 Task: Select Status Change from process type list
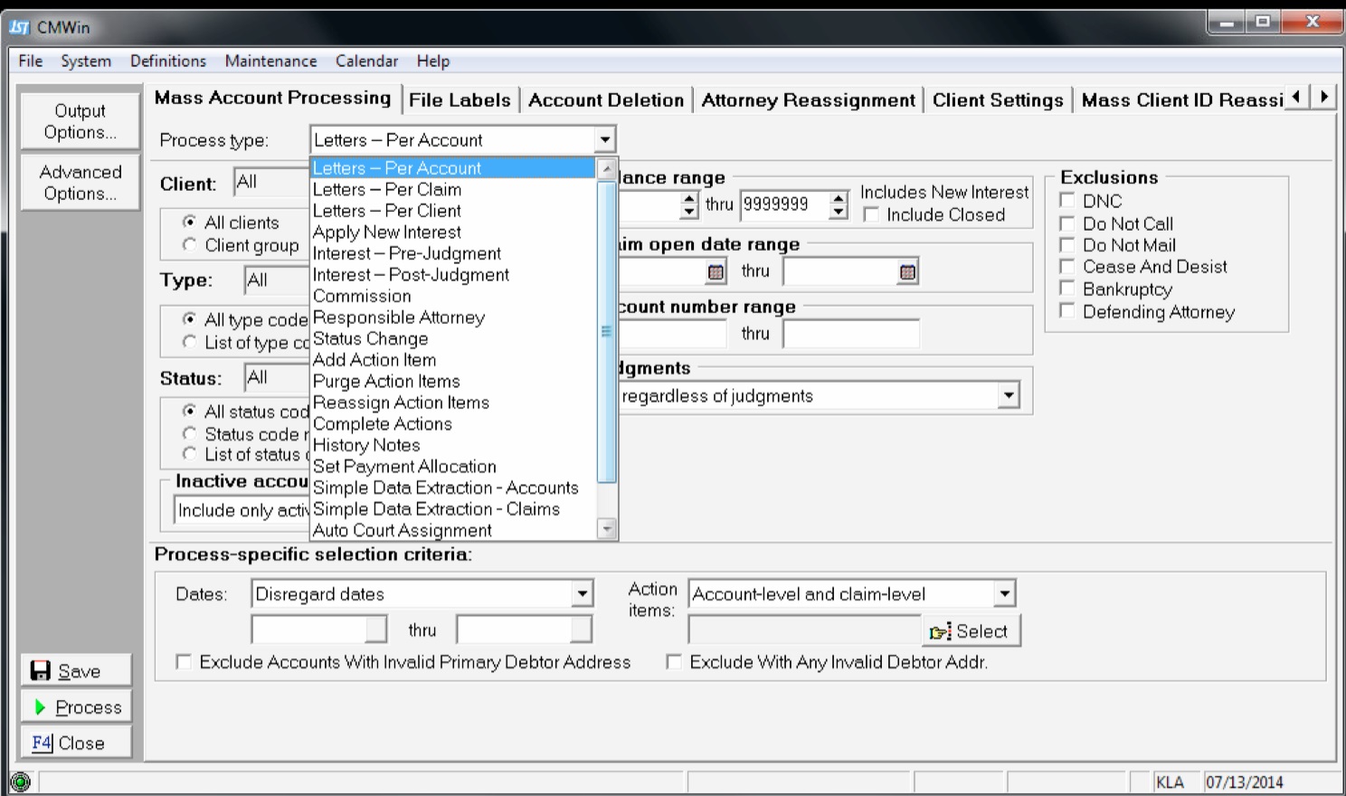pyautogui.click(x=370, y=339)
